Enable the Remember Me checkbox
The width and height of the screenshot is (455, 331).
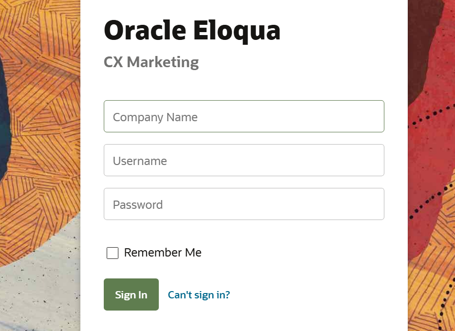pyautogui.click(x=113, y=253)
